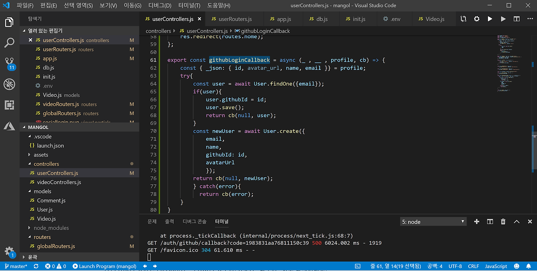Click errors and warnings count in status bar
The width and height of the screenshot is (537, 271).
56,266
